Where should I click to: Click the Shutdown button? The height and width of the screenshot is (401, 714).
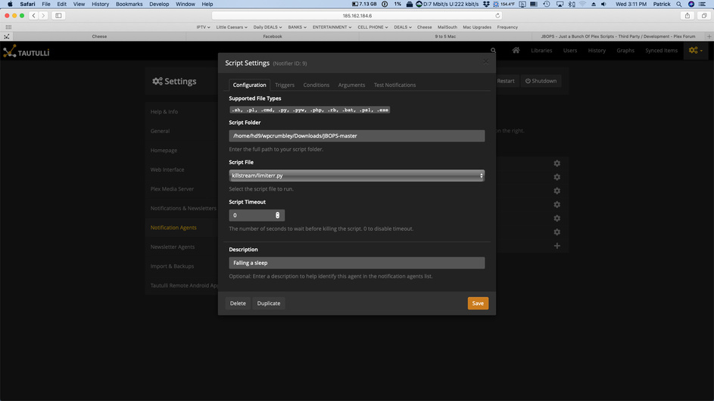541,81
